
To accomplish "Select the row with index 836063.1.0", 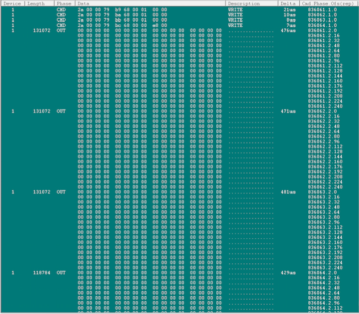I will [180, 20].
